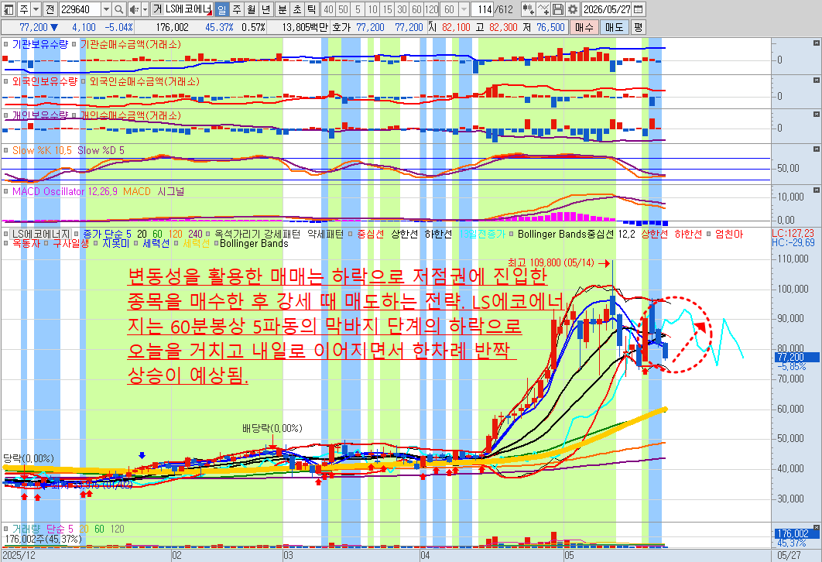Click the 옥석가리기 강세패턴 legend
Screen dimensions: 822x562
coord(257,235)
